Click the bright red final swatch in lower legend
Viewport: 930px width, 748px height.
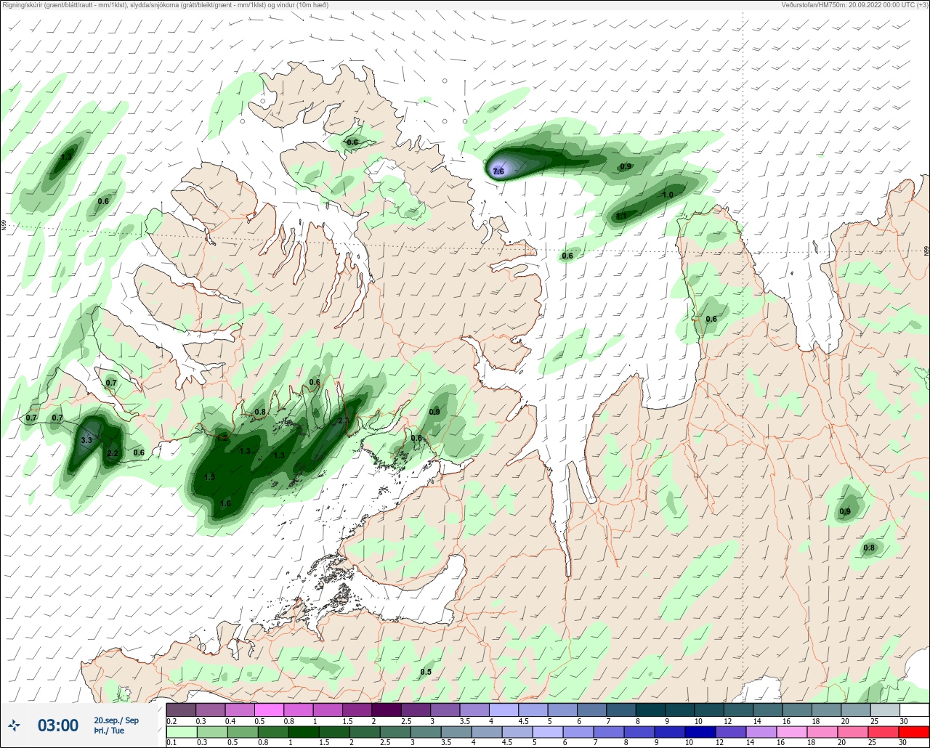click(x=914, y=732)
